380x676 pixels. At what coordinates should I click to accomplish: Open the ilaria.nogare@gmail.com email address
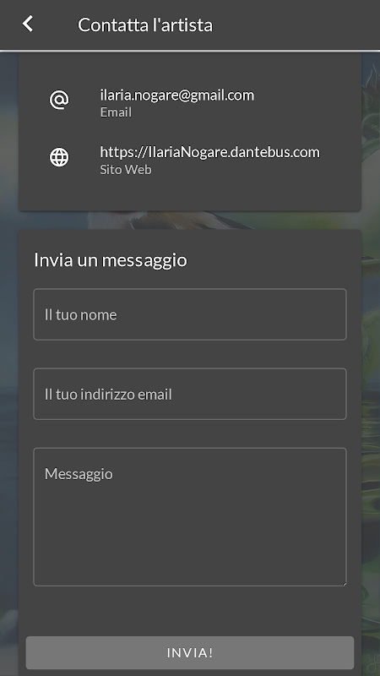pos(177,95)
